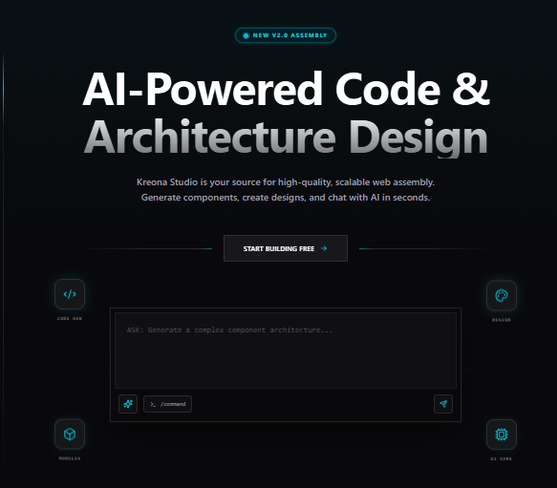Click the "MODULES" label under the cube
The width and height of the screenshot is (557, 488).
pyautogui.click(x=70, y=458)
